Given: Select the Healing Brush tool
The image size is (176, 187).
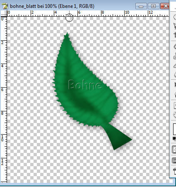Looking at the screenshot, I should 175,47.
